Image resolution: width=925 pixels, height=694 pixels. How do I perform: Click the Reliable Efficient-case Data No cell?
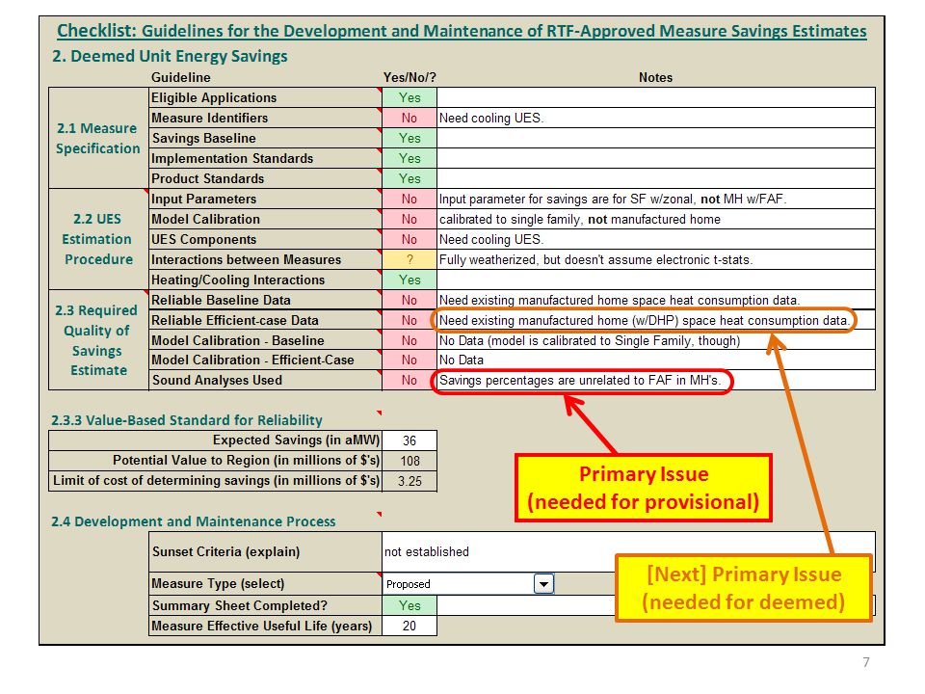click(410, 320)
